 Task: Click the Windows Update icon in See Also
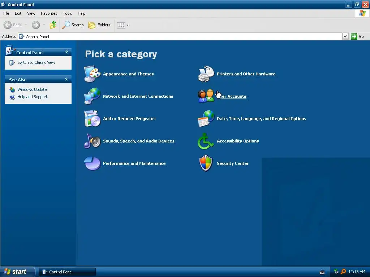point(12,89)
